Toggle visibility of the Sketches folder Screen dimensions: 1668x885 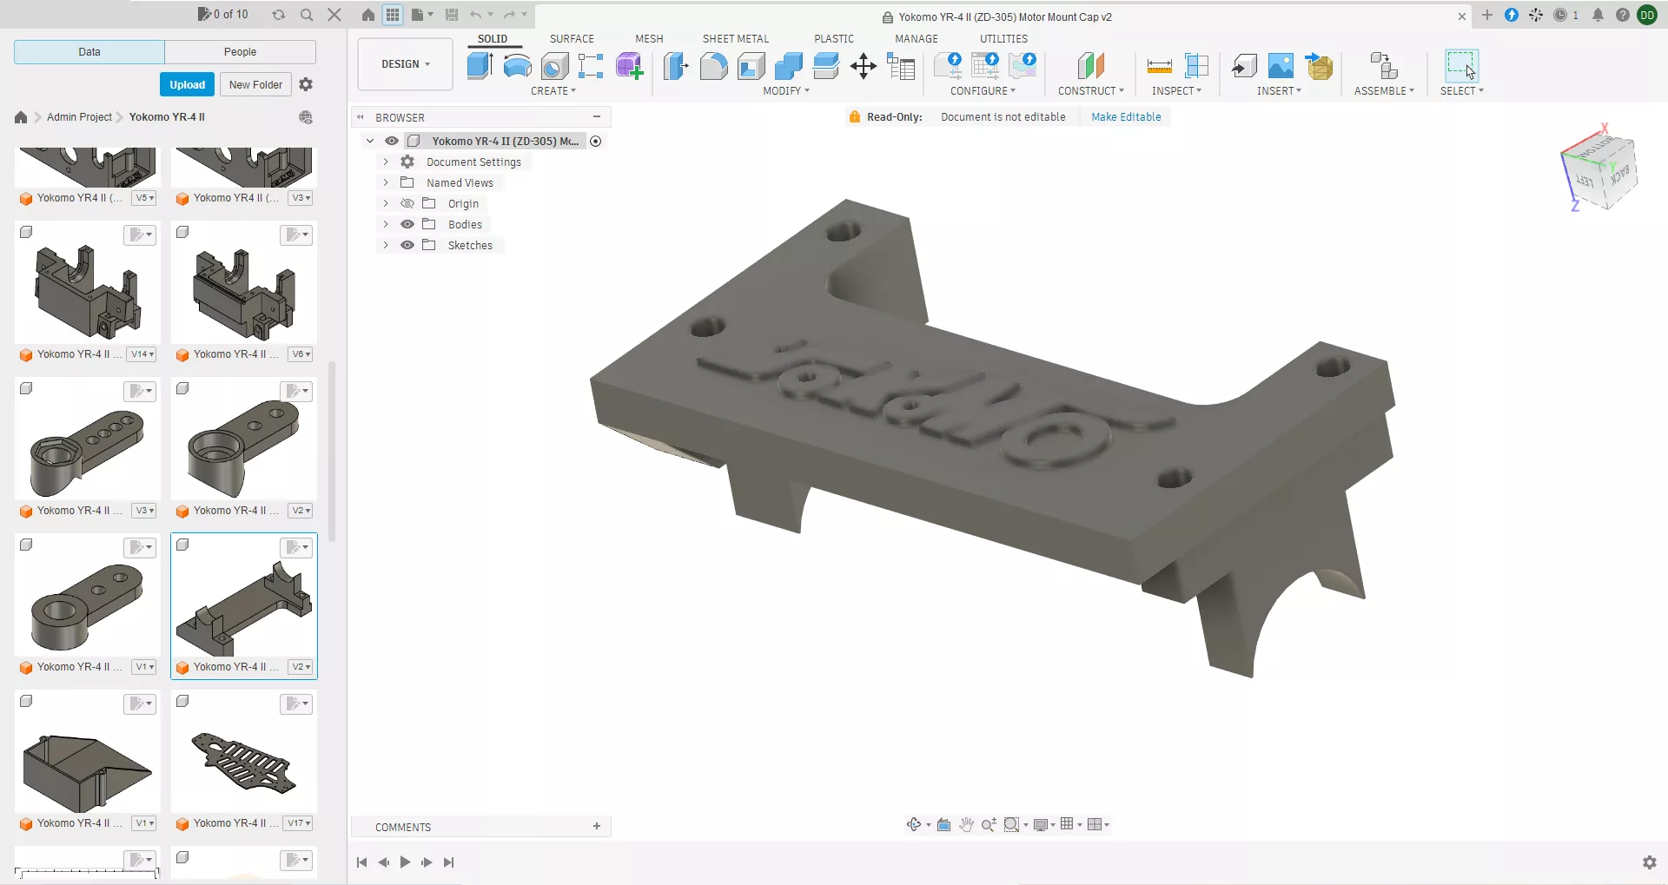coord(407,245)
